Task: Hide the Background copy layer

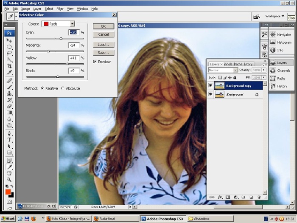Action: click(x=210, y=86)
